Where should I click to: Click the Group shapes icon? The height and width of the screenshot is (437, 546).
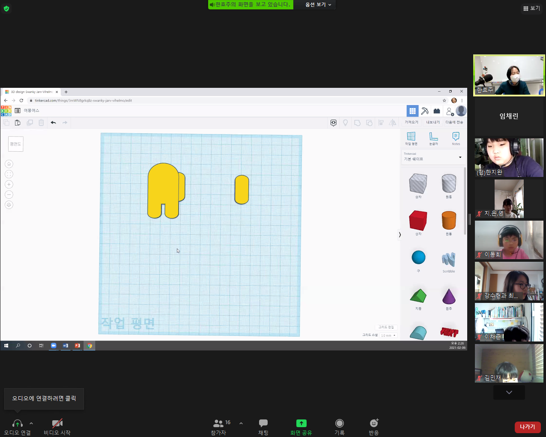point(357,123)
